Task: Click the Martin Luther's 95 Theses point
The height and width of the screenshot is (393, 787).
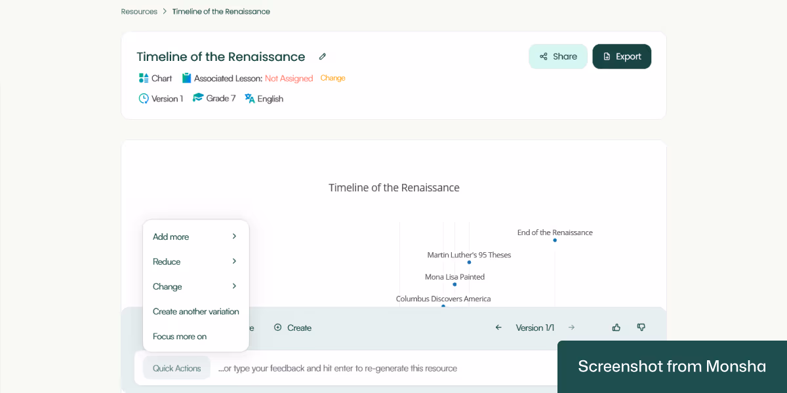Action: (x=469, y=263)
